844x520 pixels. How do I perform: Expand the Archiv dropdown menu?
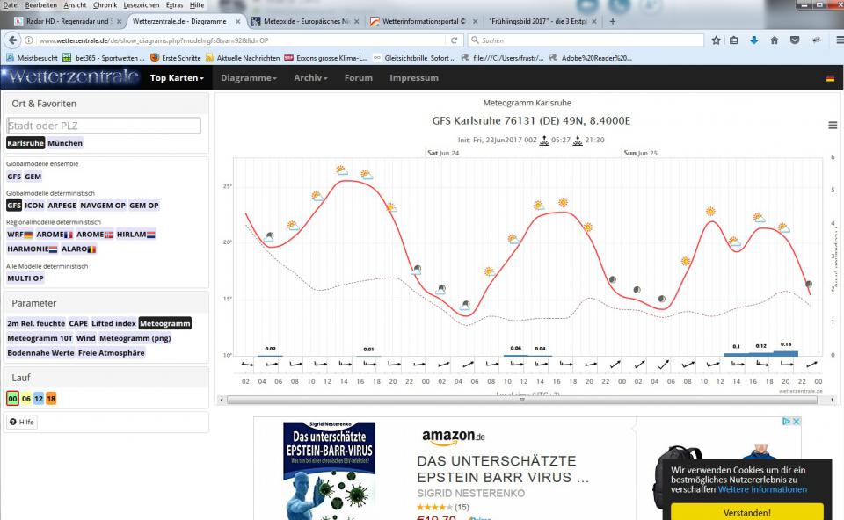[310, 78]
